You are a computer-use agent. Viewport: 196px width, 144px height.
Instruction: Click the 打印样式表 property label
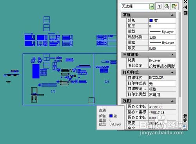(137, 83)
